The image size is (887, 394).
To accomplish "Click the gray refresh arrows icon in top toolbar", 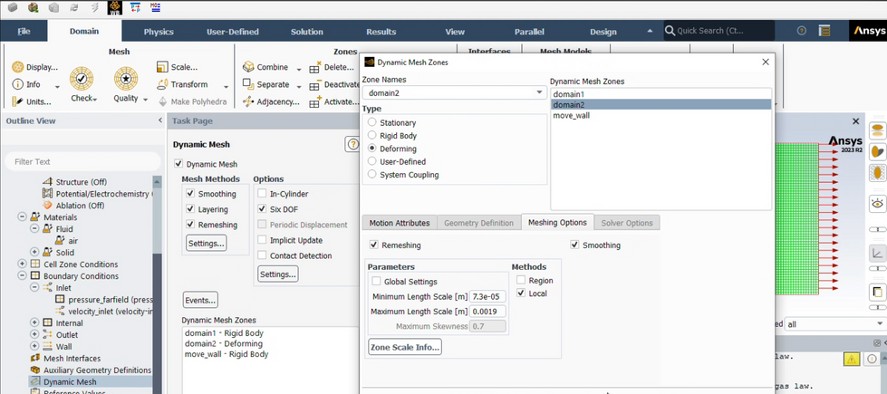I will click(74, 7).
